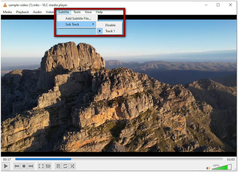The width and height of the screenshot is (238, 172).
Task: Show the playlist panel
Action: click(58, 166)
